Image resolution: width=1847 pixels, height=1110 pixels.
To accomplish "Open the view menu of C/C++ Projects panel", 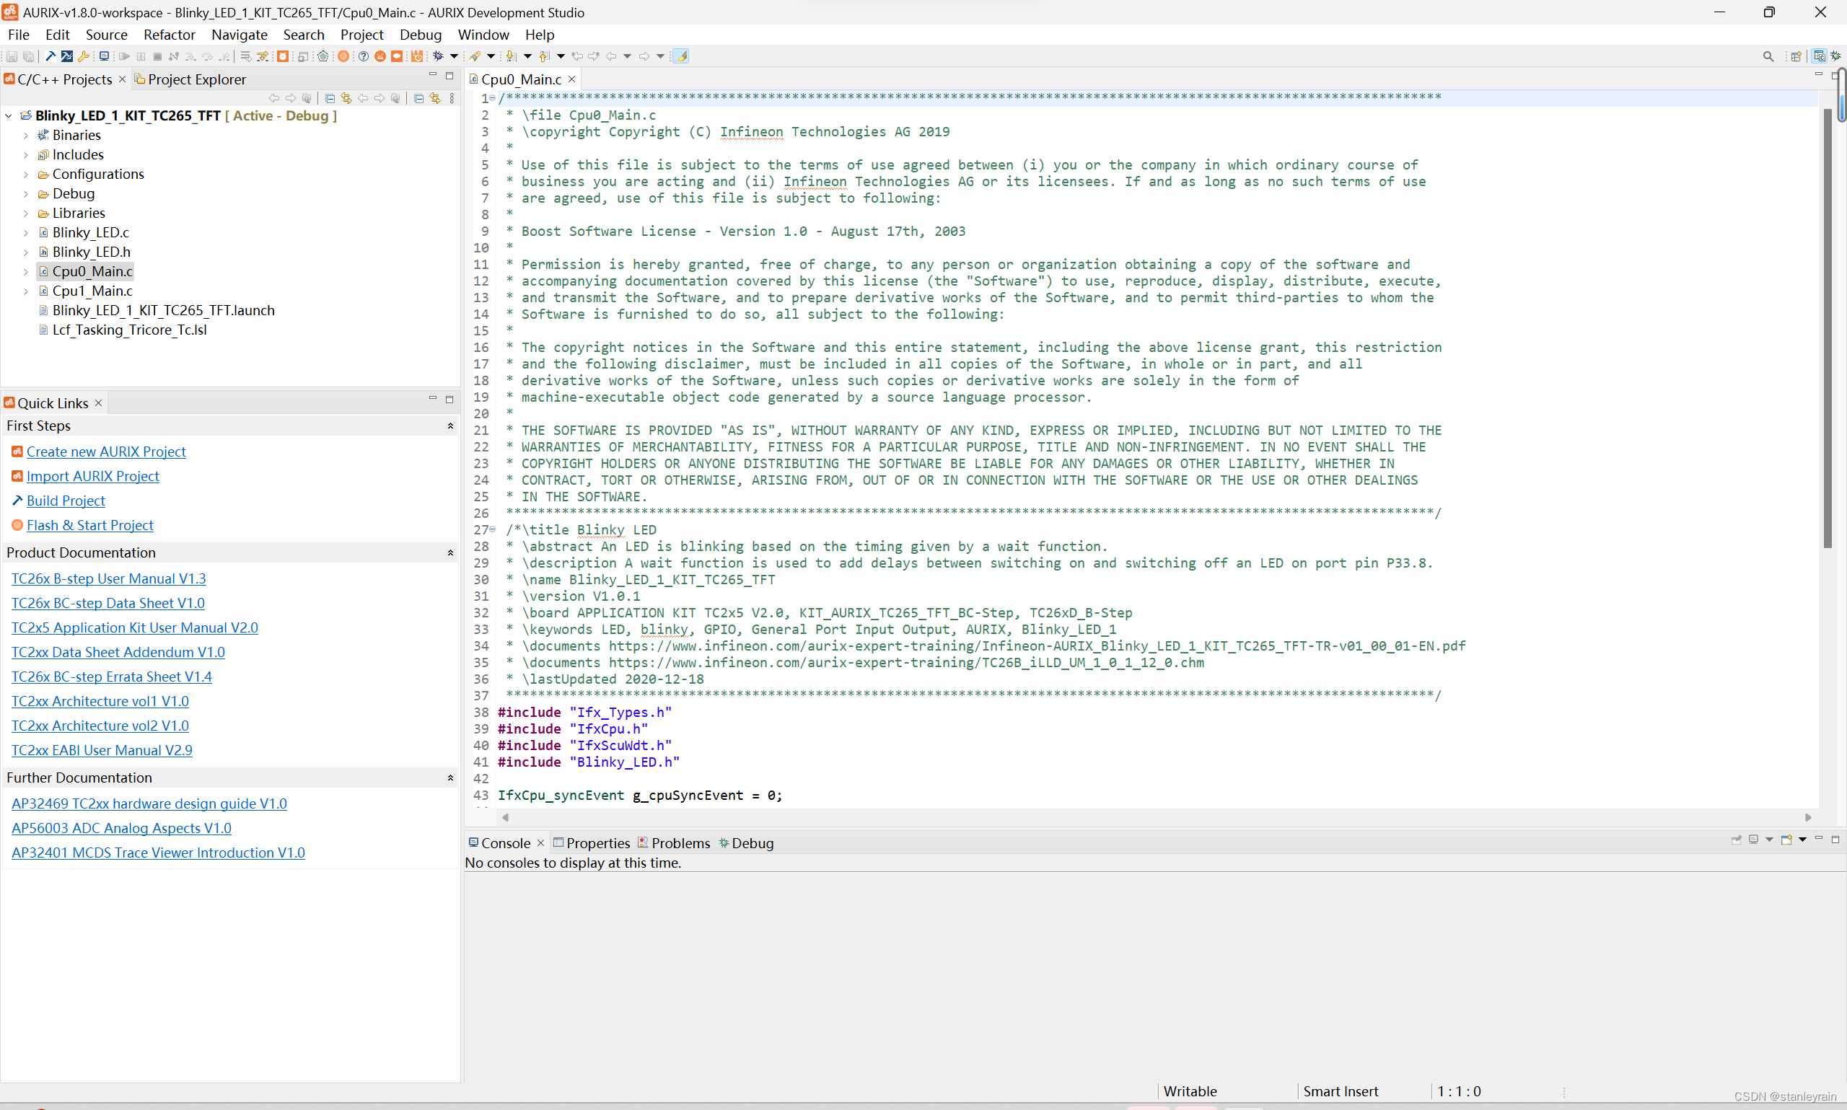I will point(452,98).
